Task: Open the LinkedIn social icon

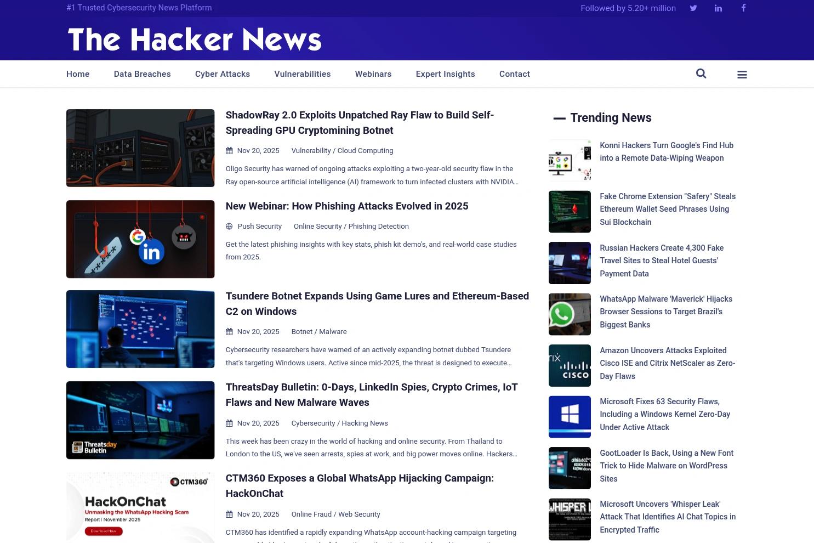Action: point(718,8)
